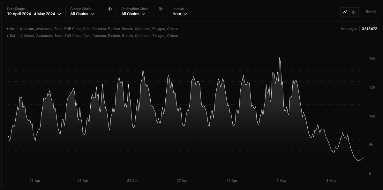Click the 1 May x-axis label
The height and width of the screenshot is (190, 383).
point(282,181)
